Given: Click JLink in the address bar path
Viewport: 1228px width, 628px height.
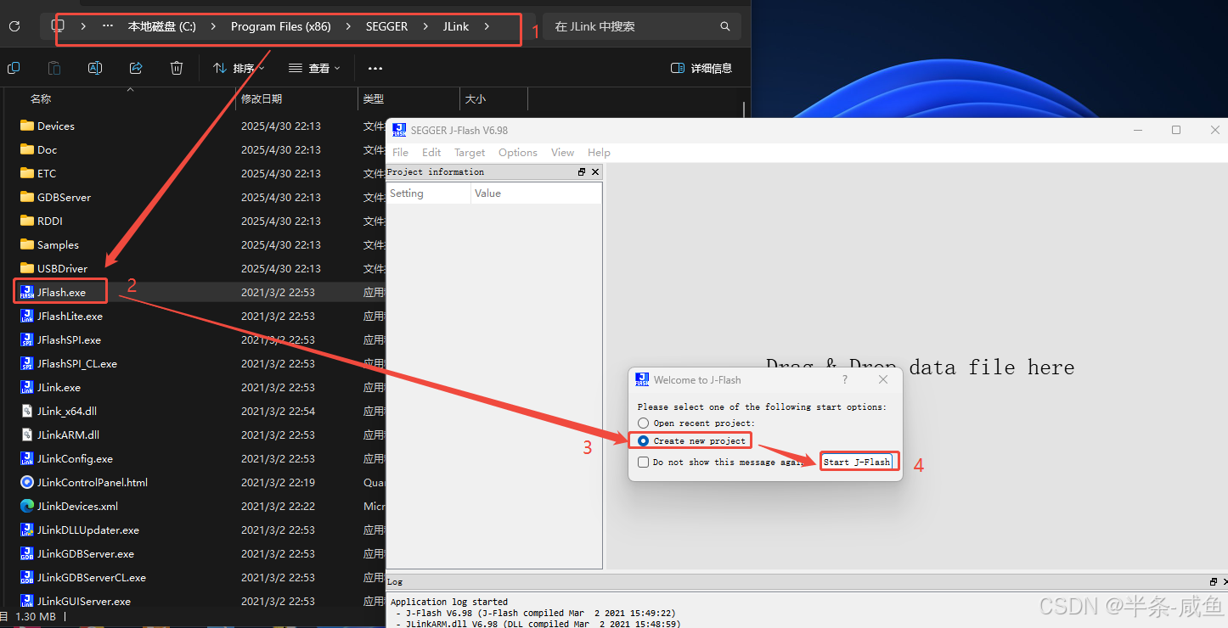Looking at the screenshot, I should pos(456,26).
